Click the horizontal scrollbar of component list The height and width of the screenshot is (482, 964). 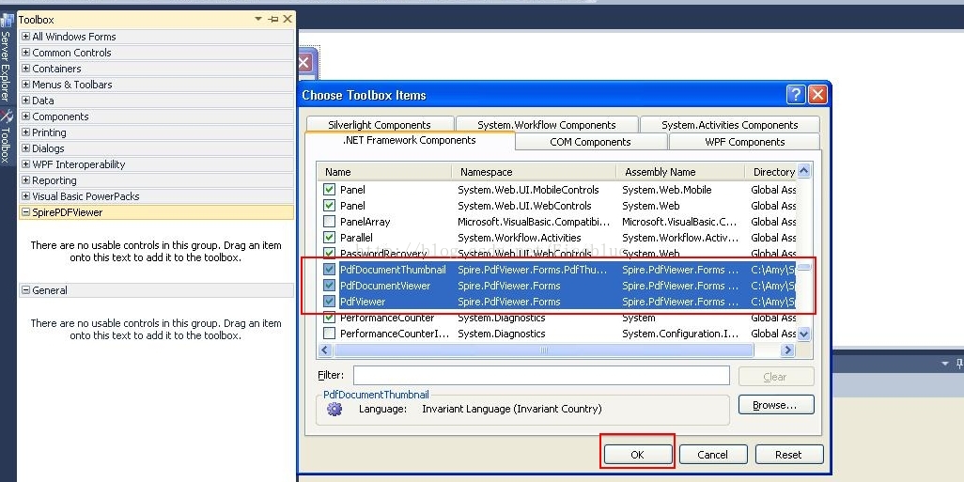pos(545,350)
